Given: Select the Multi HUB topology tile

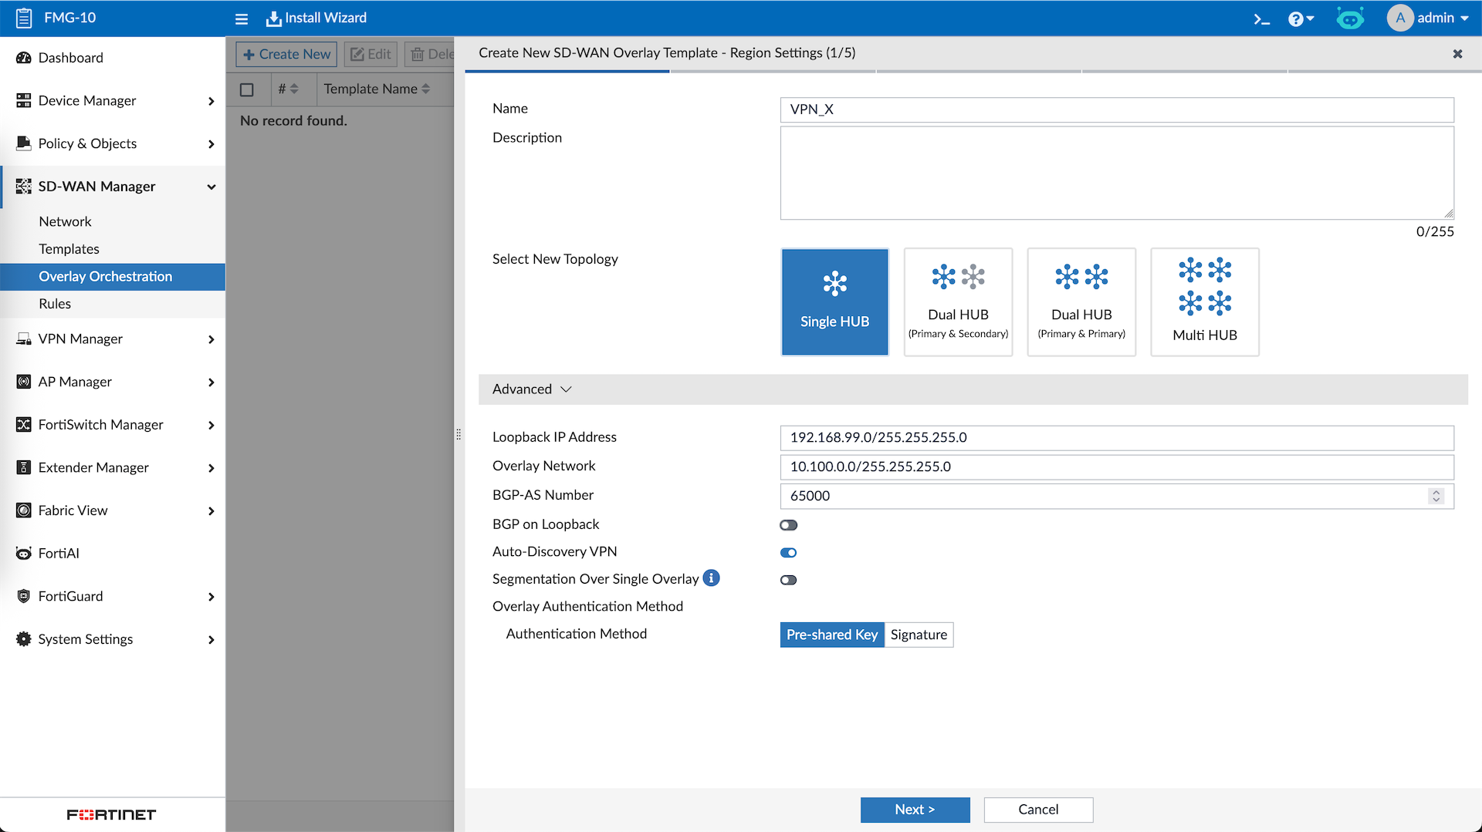Looking at the screenshot, I should click(x=1204, y=301).
